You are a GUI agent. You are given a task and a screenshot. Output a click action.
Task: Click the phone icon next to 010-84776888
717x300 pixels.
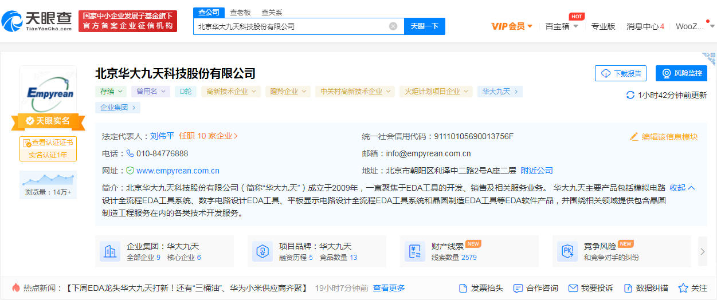point(130,153)
